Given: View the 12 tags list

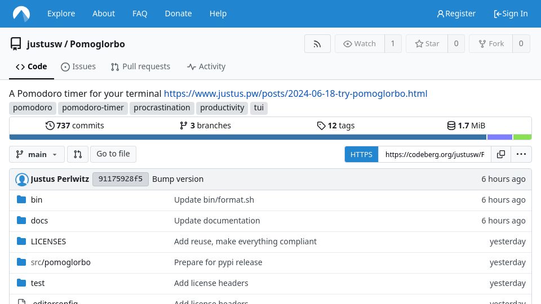Looking at the screenshot, I should 336,126.
